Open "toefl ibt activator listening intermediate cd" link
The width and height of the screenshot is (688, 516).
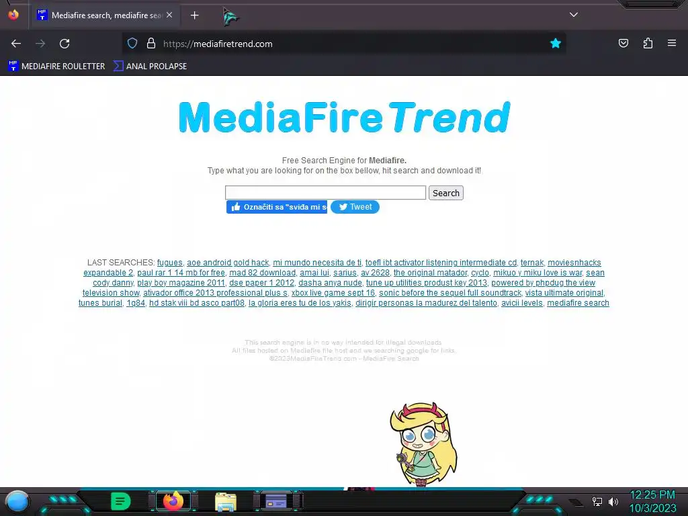click(441, 263)
